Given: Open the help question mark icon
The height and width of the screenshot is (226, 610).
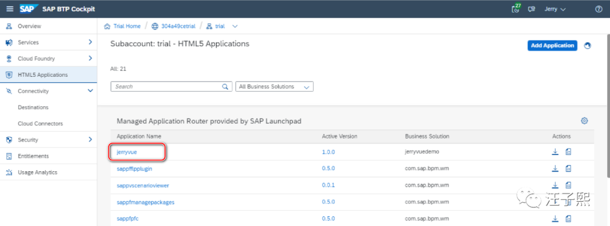Looking at the screenshot, I should tap(599, 9).
